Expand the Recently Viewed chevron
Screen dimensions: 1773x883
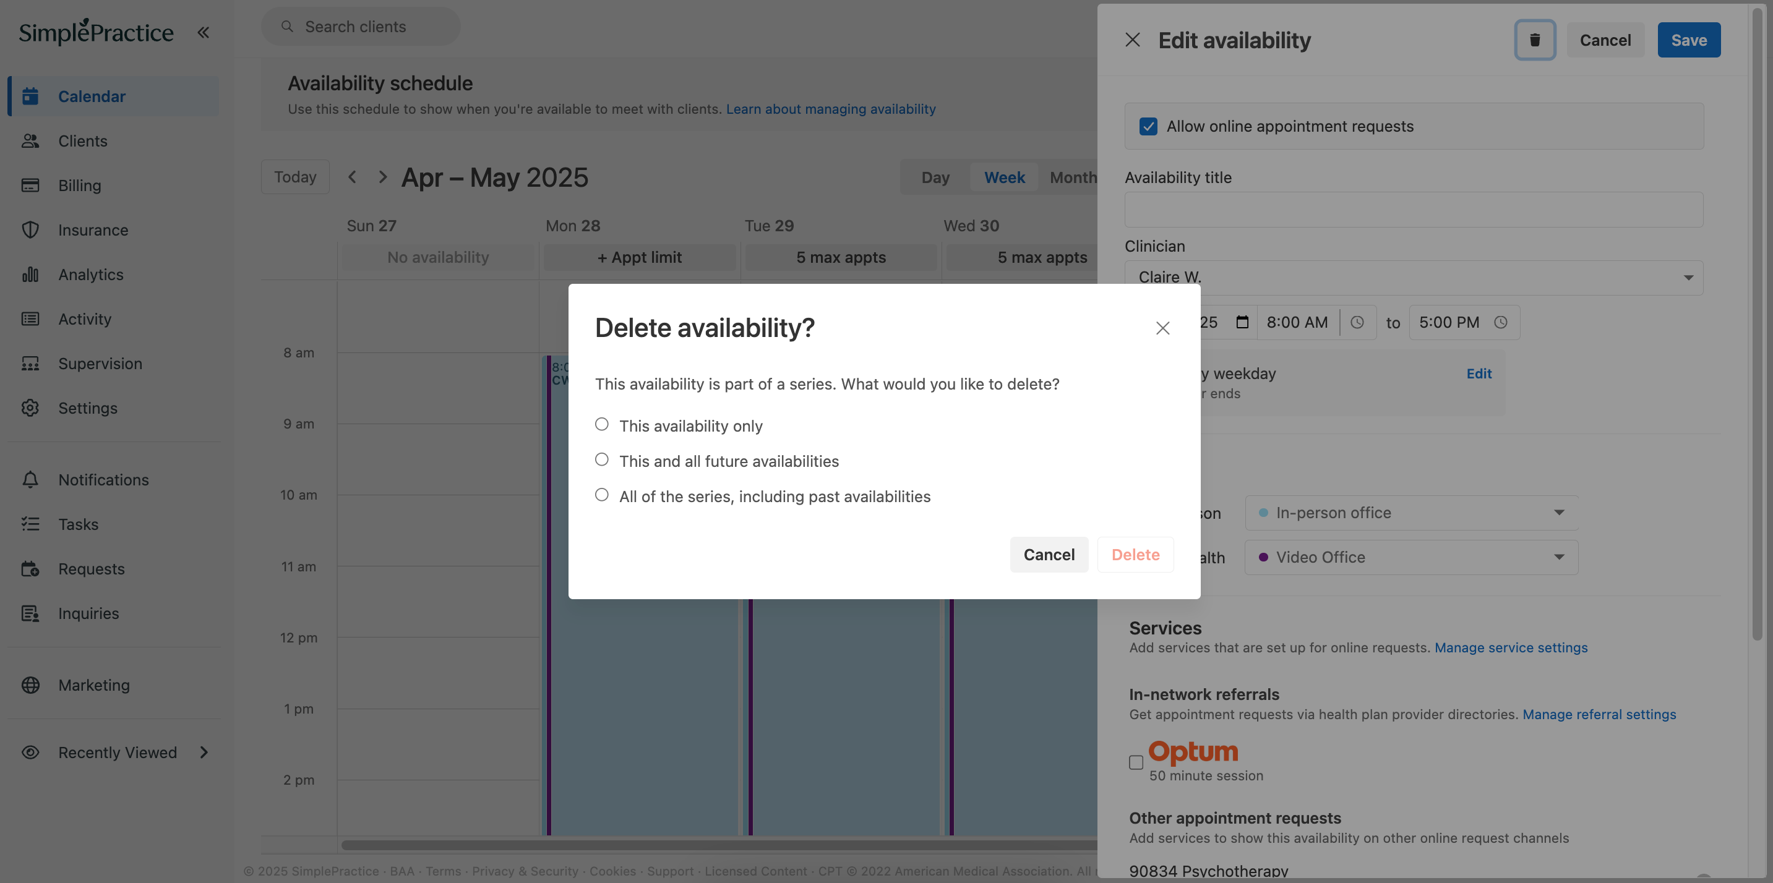point(204,753)
